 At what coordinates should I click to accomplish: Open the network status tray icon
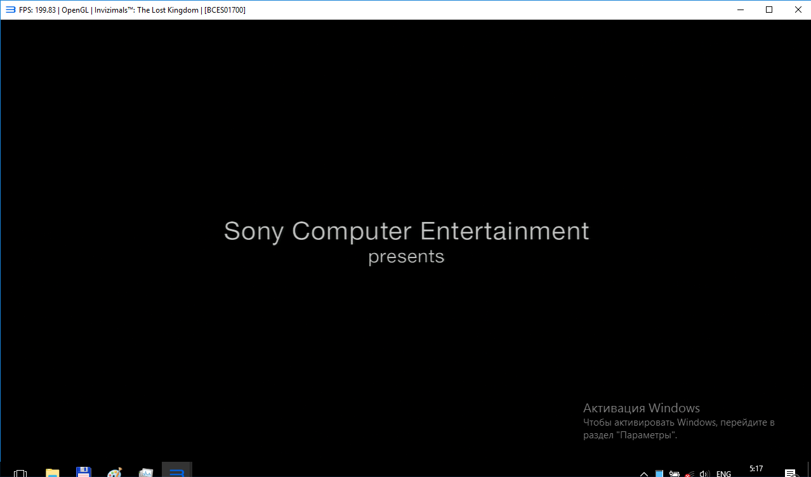(689, 473)
